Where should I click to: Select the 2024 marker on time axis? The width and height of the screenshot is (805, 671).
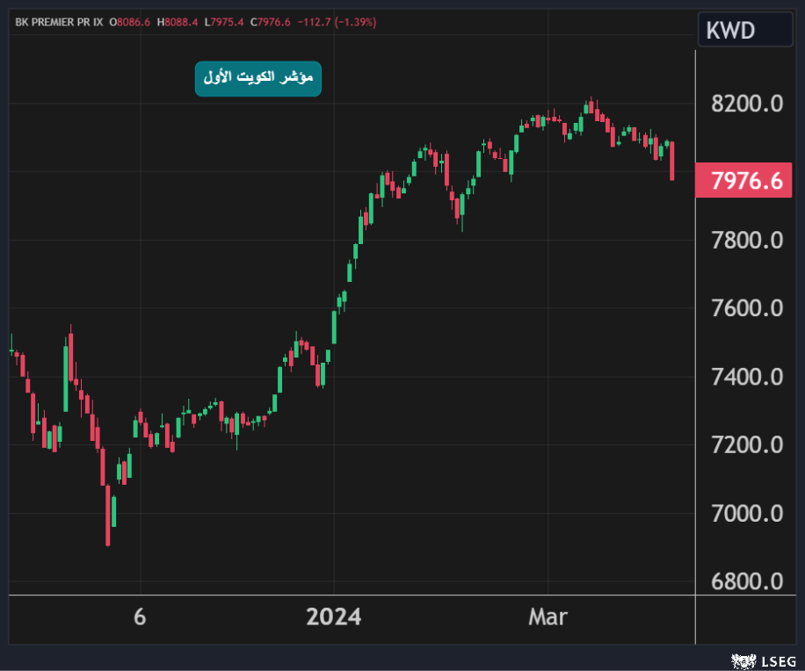coord(333,617)
